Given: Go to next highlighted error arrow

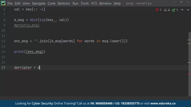Looking at the screenshot, I should [x=188, y=10].
